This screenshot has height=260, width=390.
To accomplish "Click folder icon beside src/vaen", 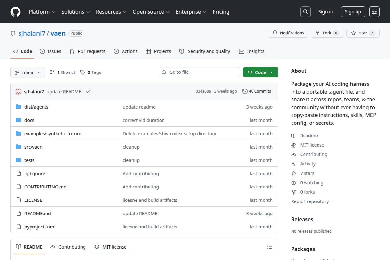I will click(x=19, y=147).
